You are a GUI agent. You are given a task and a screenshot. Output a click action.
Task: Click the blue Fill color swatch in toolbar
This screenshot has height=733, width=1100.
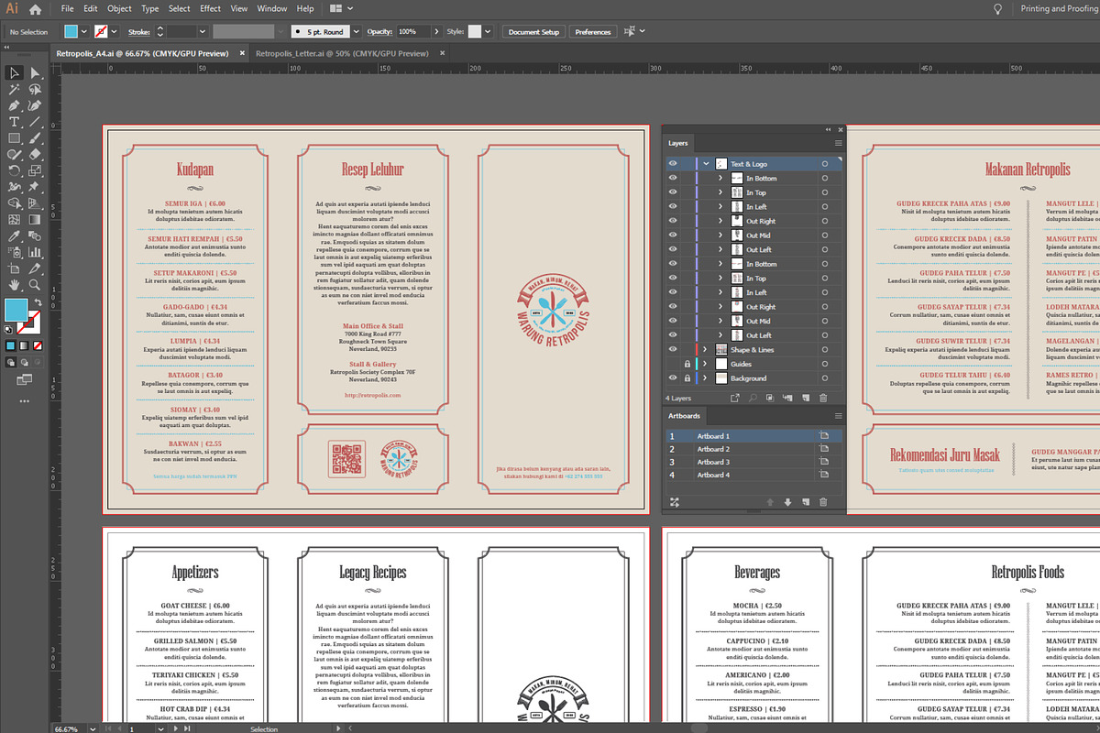16,310
